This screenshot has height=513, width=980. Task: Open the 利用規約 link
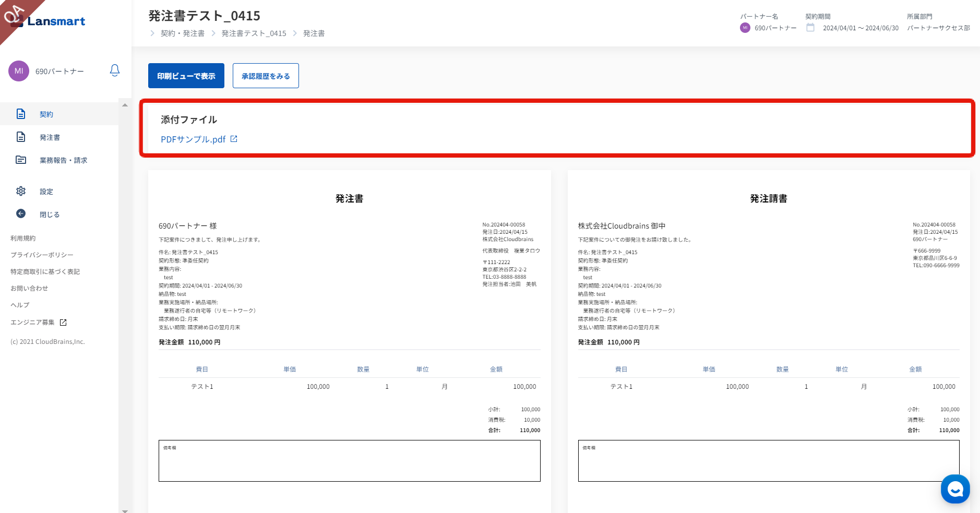point(23,238)
